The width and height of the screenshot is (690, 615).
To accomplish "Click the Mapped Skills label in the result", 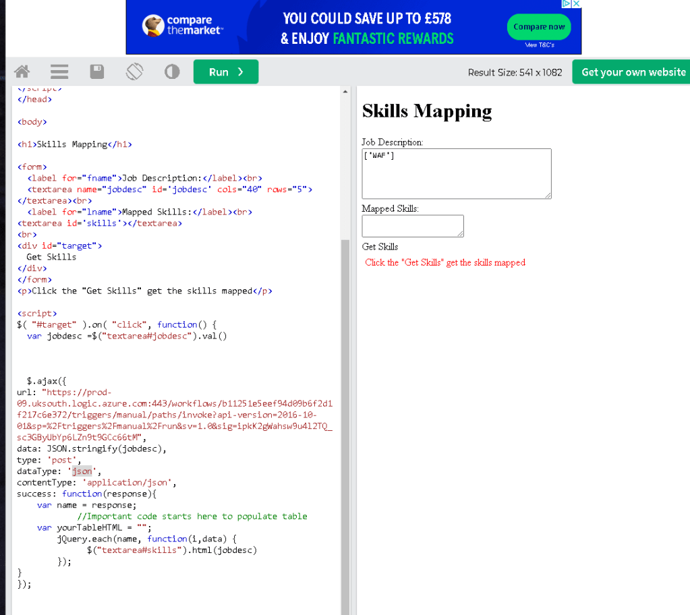I will tap(390, 208).
